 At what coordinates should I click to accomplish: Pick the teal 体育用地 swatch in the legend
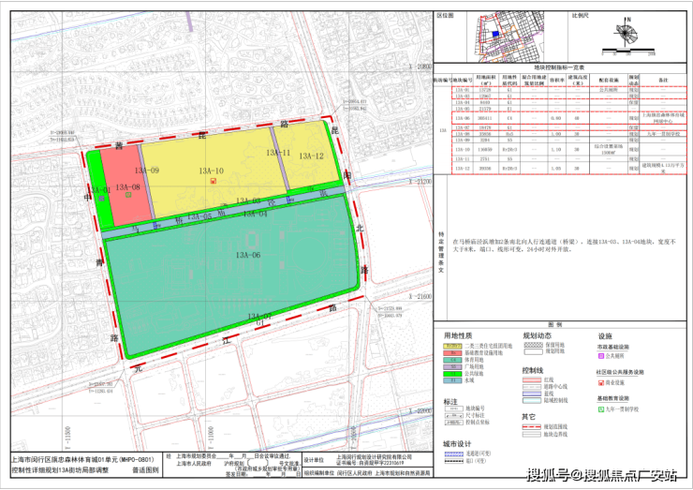452,360
